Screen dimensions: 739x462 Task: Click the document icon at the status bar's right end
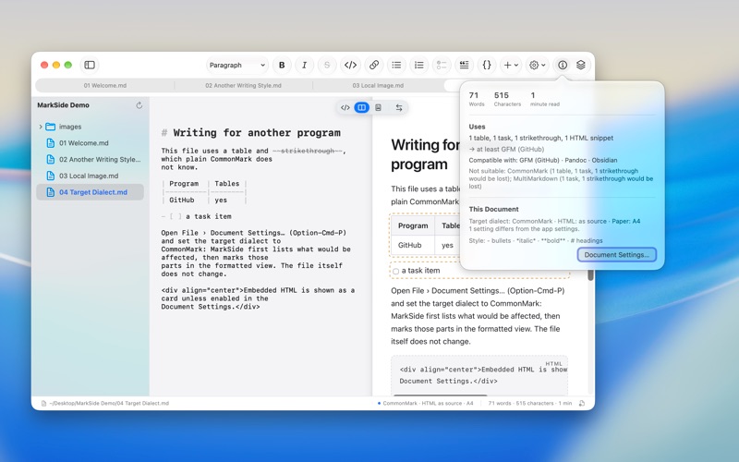[582, 403]
